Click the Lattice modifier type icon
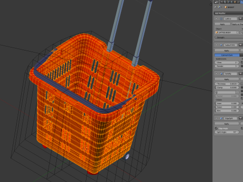 coord(221,19)
